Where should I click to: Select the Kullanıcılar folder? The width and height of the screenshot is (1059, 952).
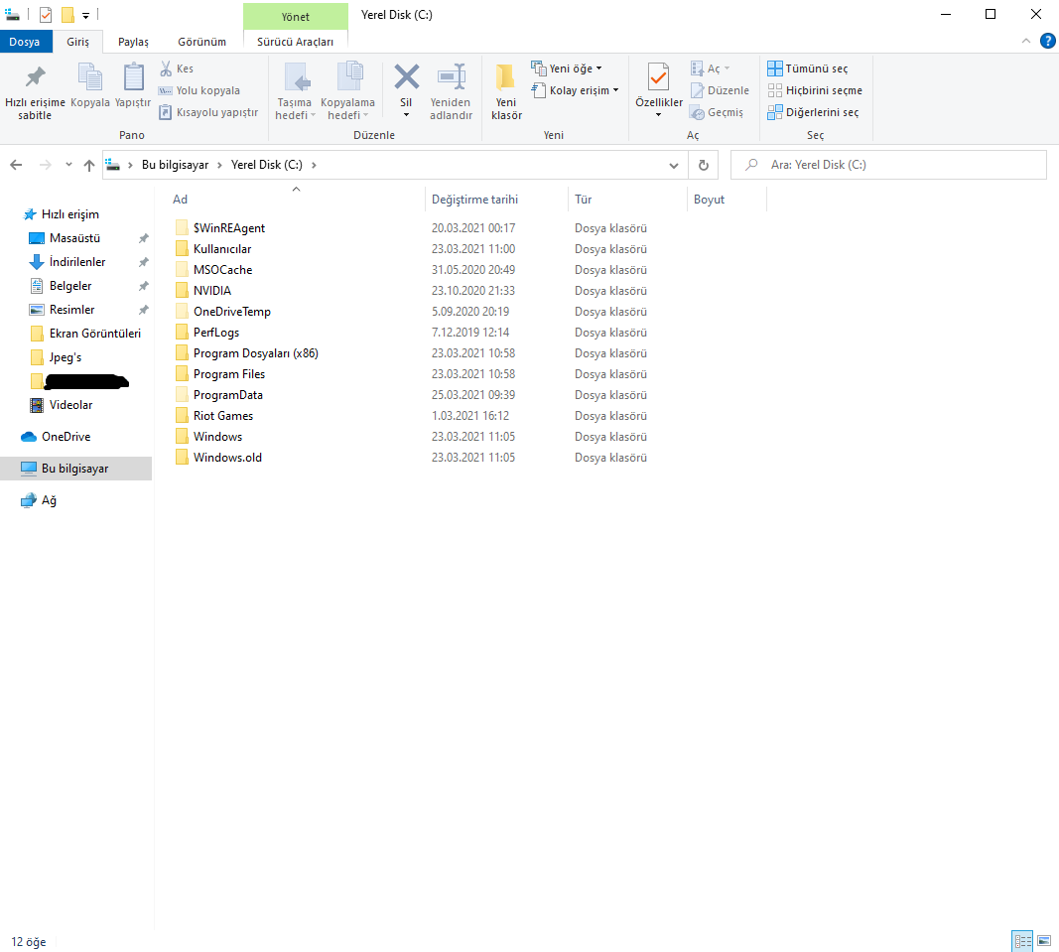click(x=222, y=249)
